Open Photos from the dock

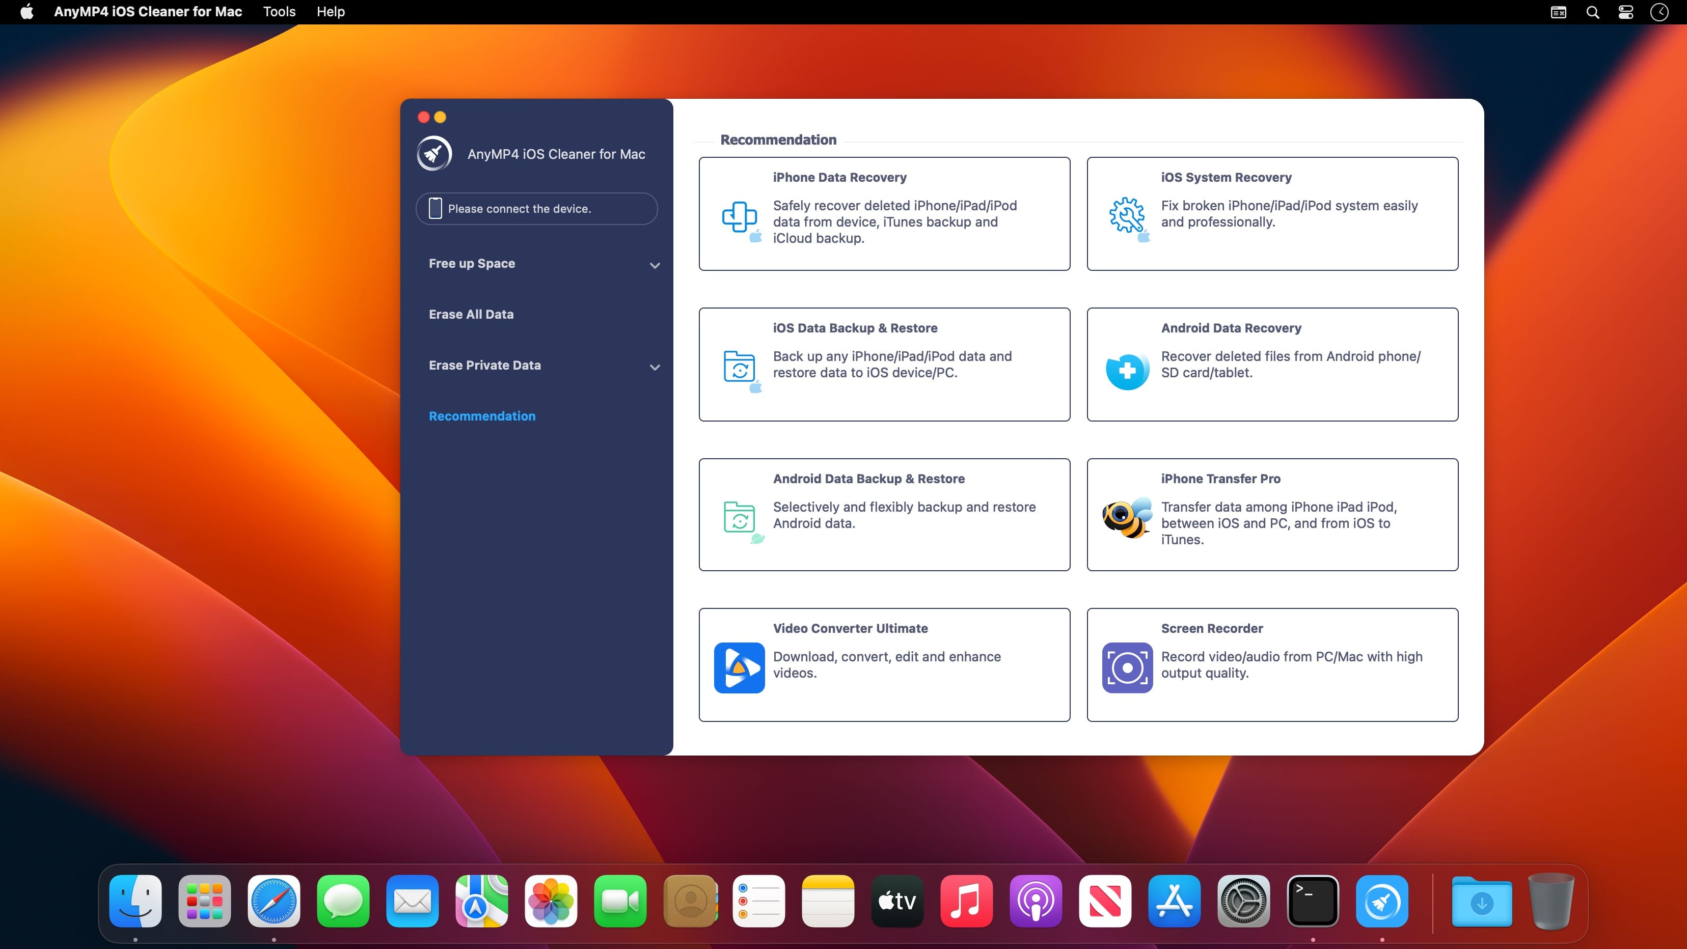(551, 901)
